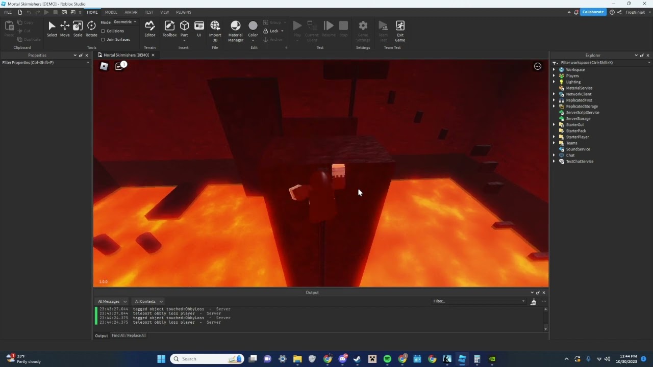Open the viewport three-dots menu
The width and height of the screenshot is (653, 367).
tap(537, 66)
